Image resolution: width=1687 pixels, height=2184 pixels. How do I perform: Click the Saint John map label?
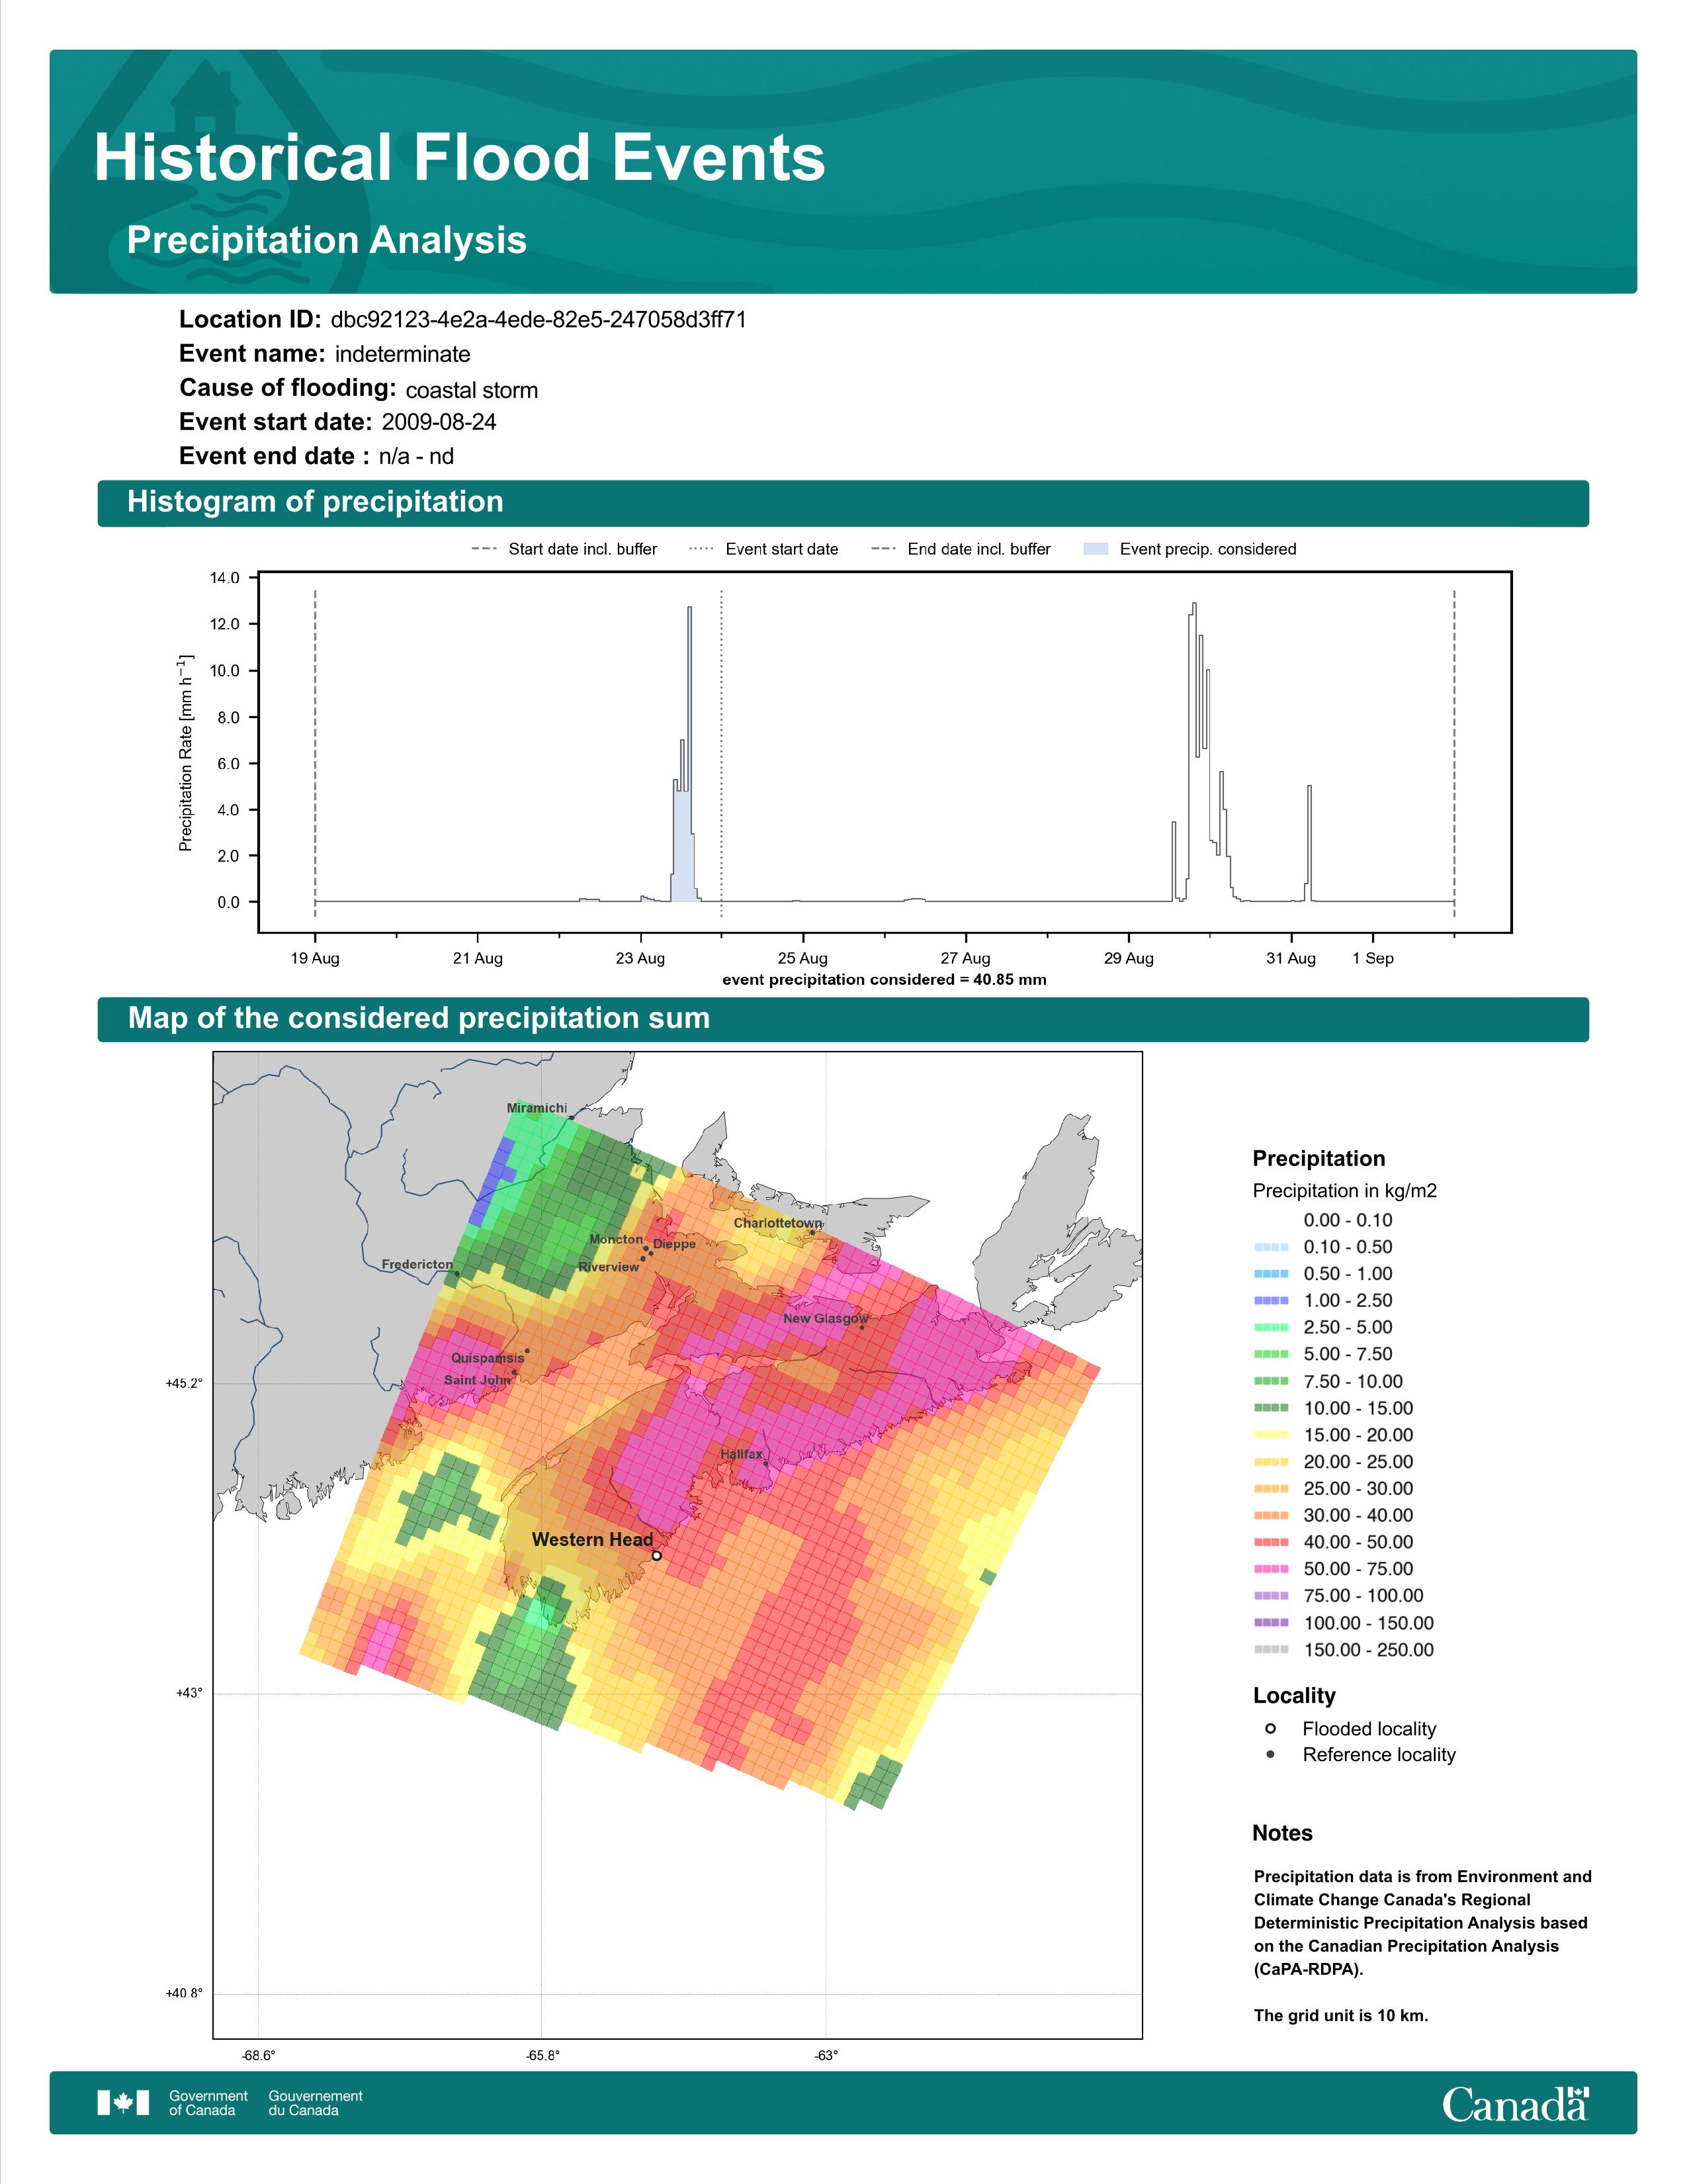tap(477, 1380)
